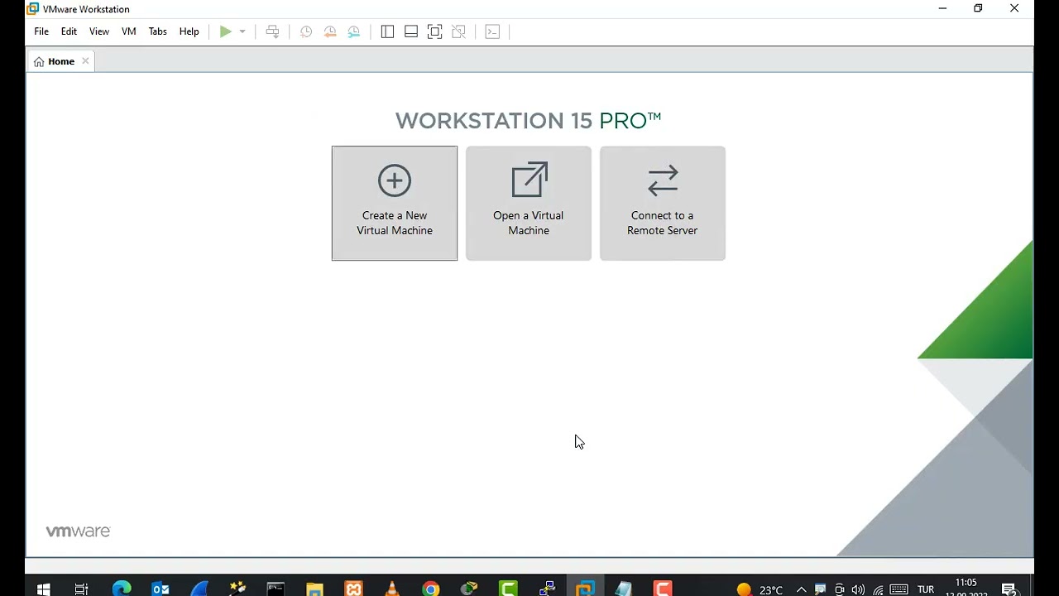Click the green Power On play button
Screen dimensions: 1059x596
pos(225,31)
